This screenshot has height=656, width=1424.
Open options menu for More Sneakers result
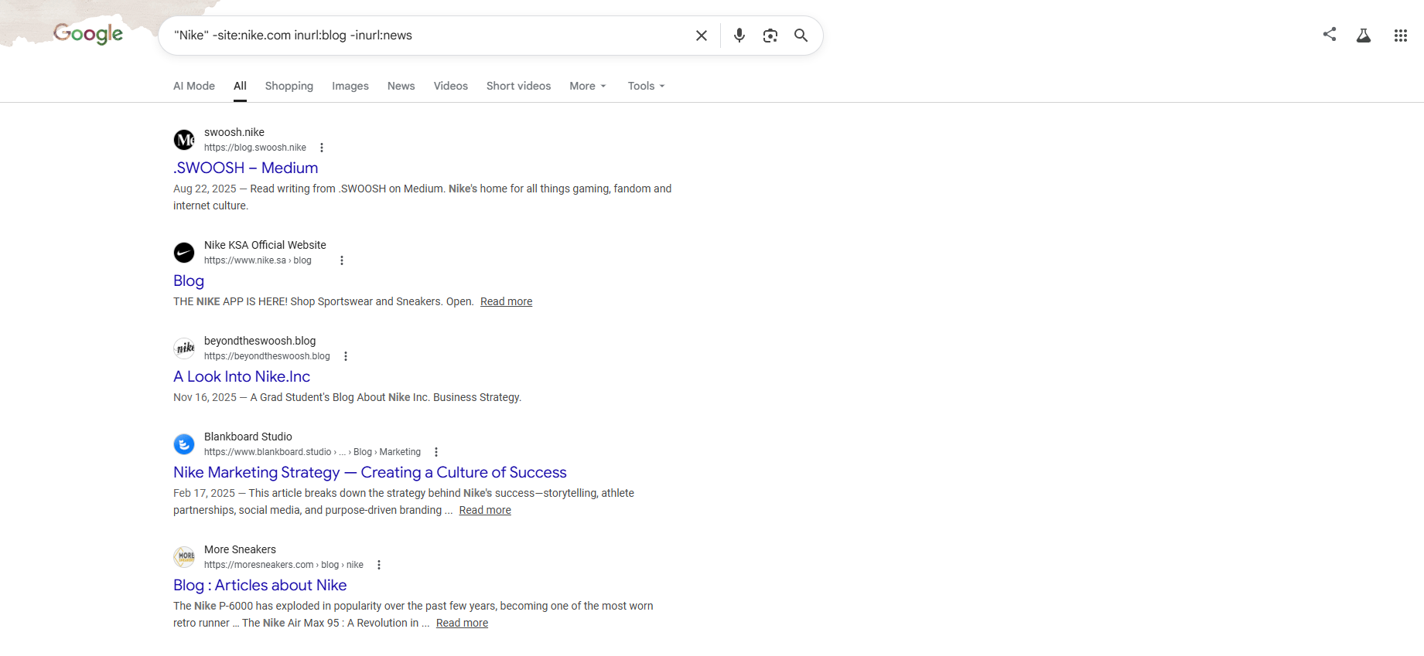[x=379, y=565]
